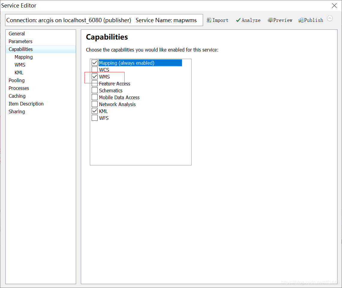Open the Processes page
Screen dimensions: 342x288
(x=40, y=88)
